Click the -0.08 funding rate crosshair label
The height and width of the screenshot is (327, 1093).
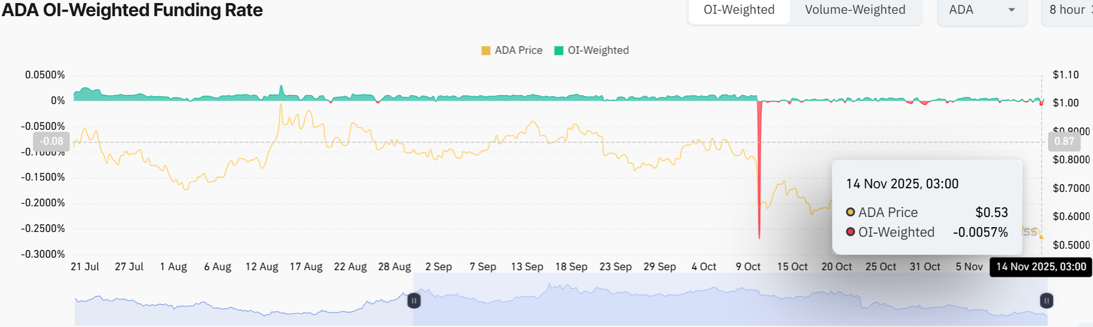51,142
